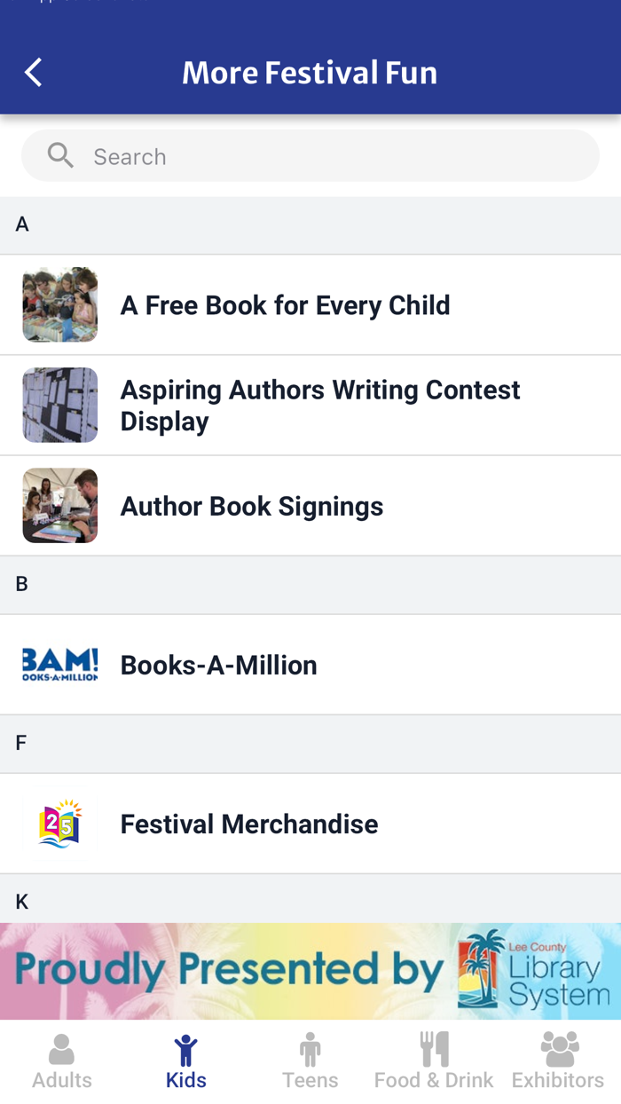The image size is (621, 1104).
Task: Open A Free Book for Every Child
Action: pyautogui.click(x=285, y=304)
